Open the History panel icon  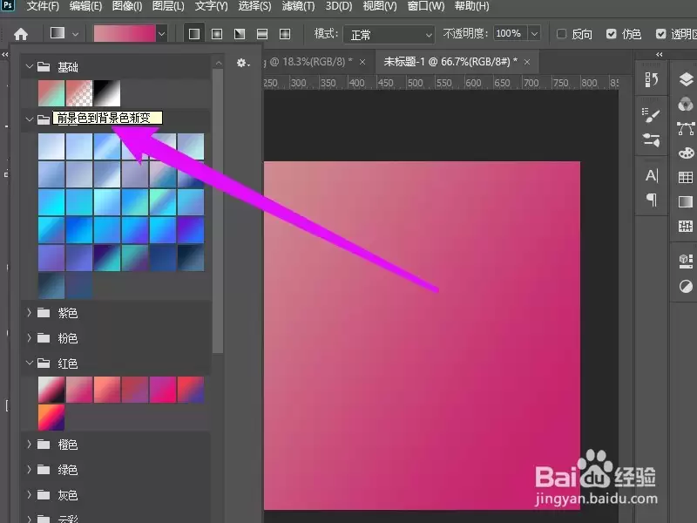[x=651, y=79]
